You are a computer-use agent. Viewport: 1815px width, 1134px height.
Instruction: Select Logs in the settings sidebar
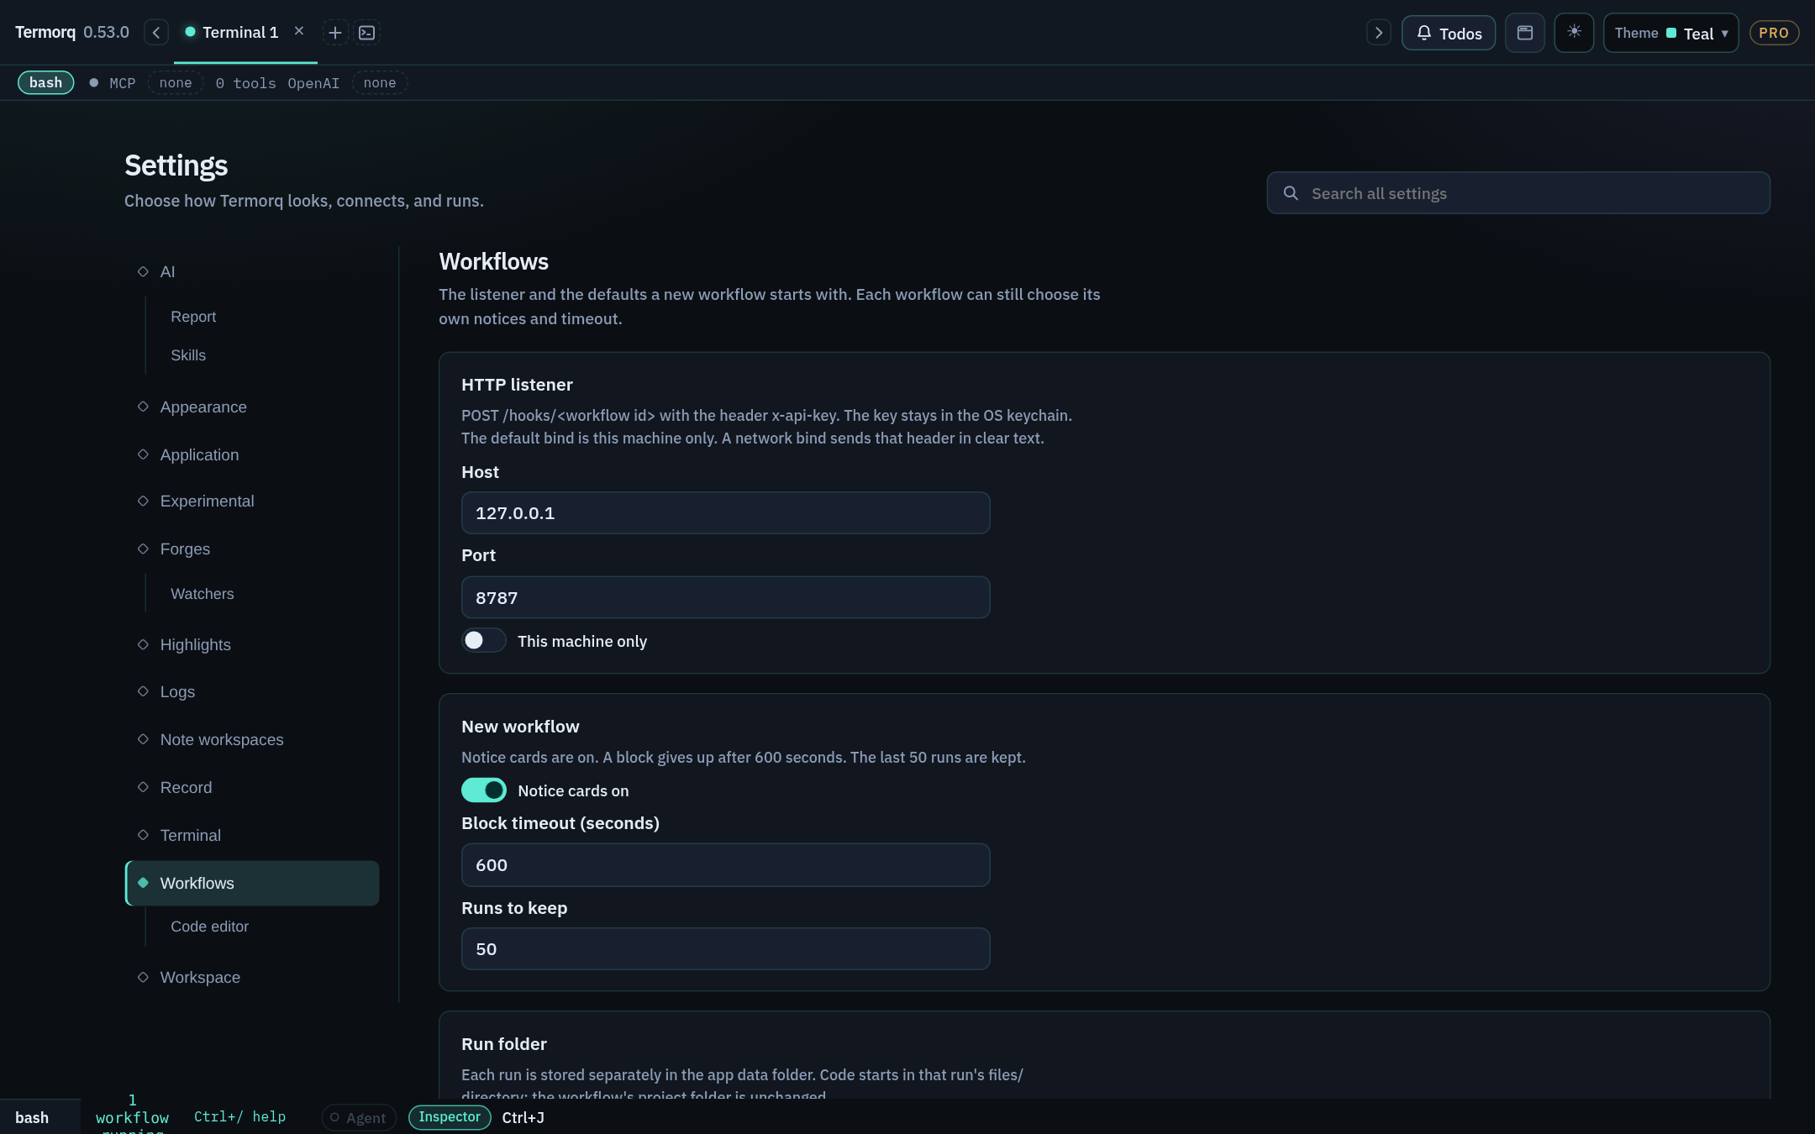coord(252,691)
